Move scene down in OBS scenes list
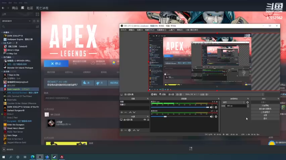 coord(134,112)
